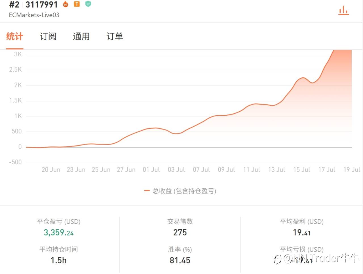Select the 订单 tab

click(115, 36)
